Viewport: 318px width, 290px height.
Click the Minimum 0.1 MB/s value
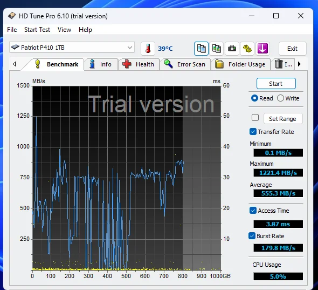278,153
